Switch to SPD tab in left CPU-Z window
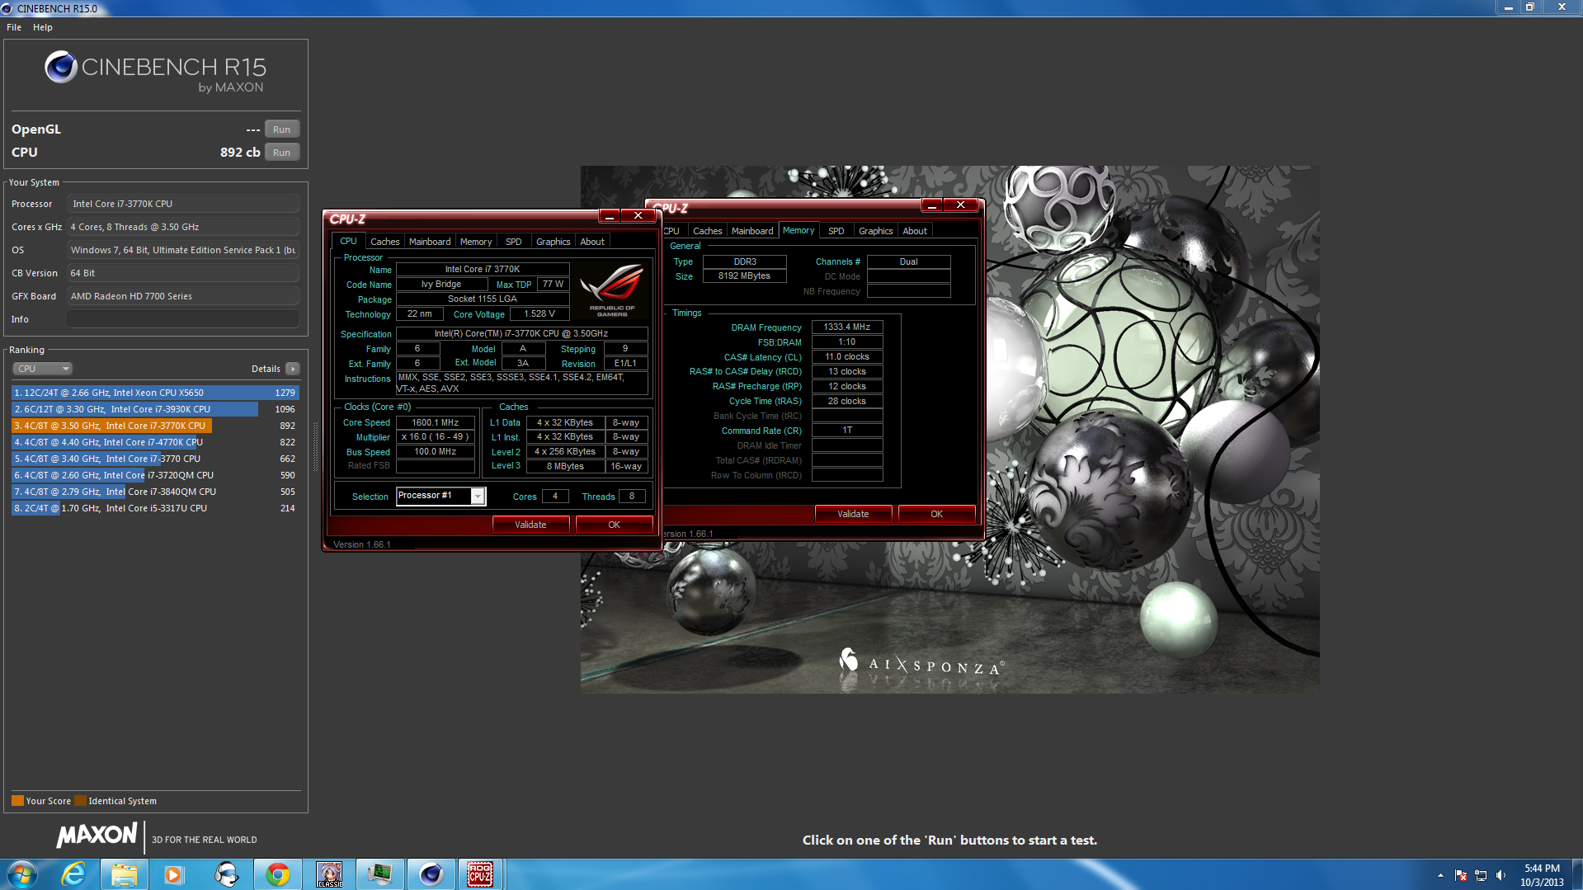 (x=514, y=242)
